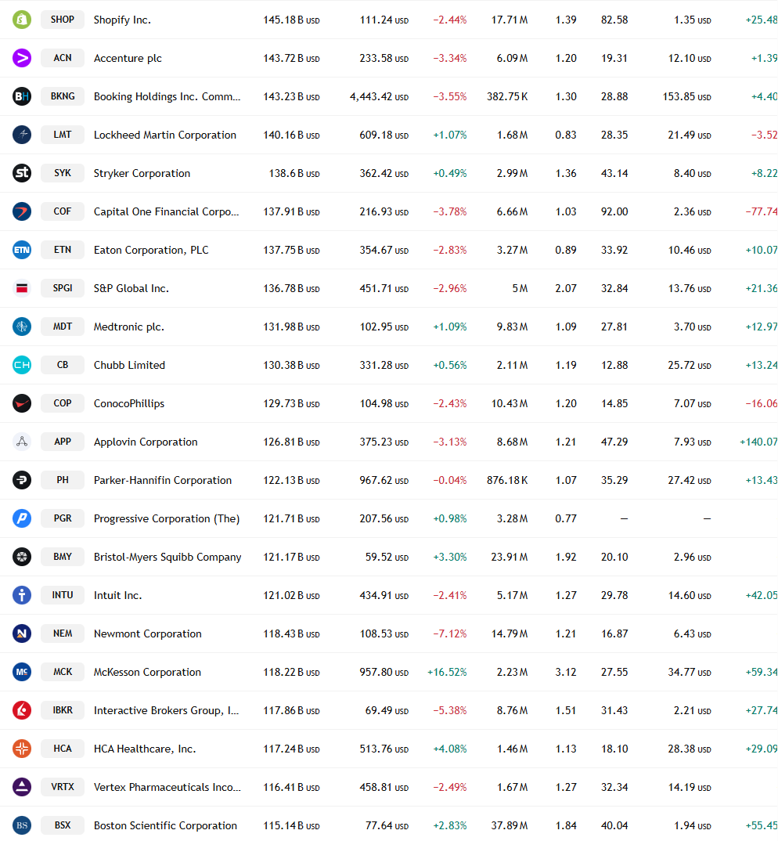The width and height of the screenshot is (778, 841).
Task: Open the Shopify Inc. company link
Action: click(122, 20)
